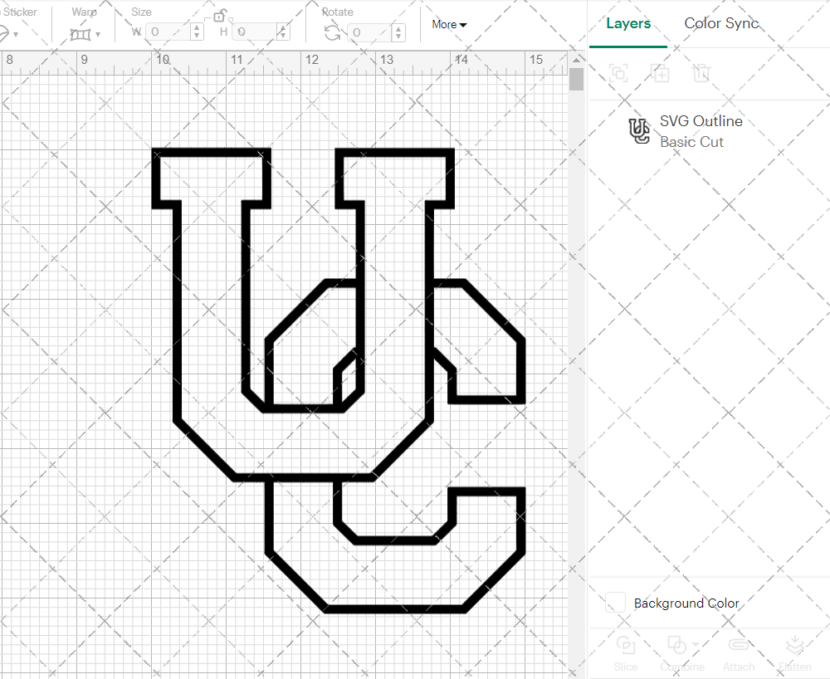Open the Warp options dropdown arrow
The image size is (830, 679).
point(97,33)
